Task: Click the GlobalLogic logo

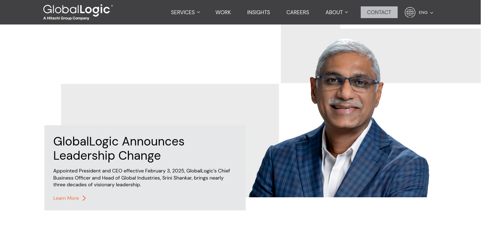Action: point(78,12)
